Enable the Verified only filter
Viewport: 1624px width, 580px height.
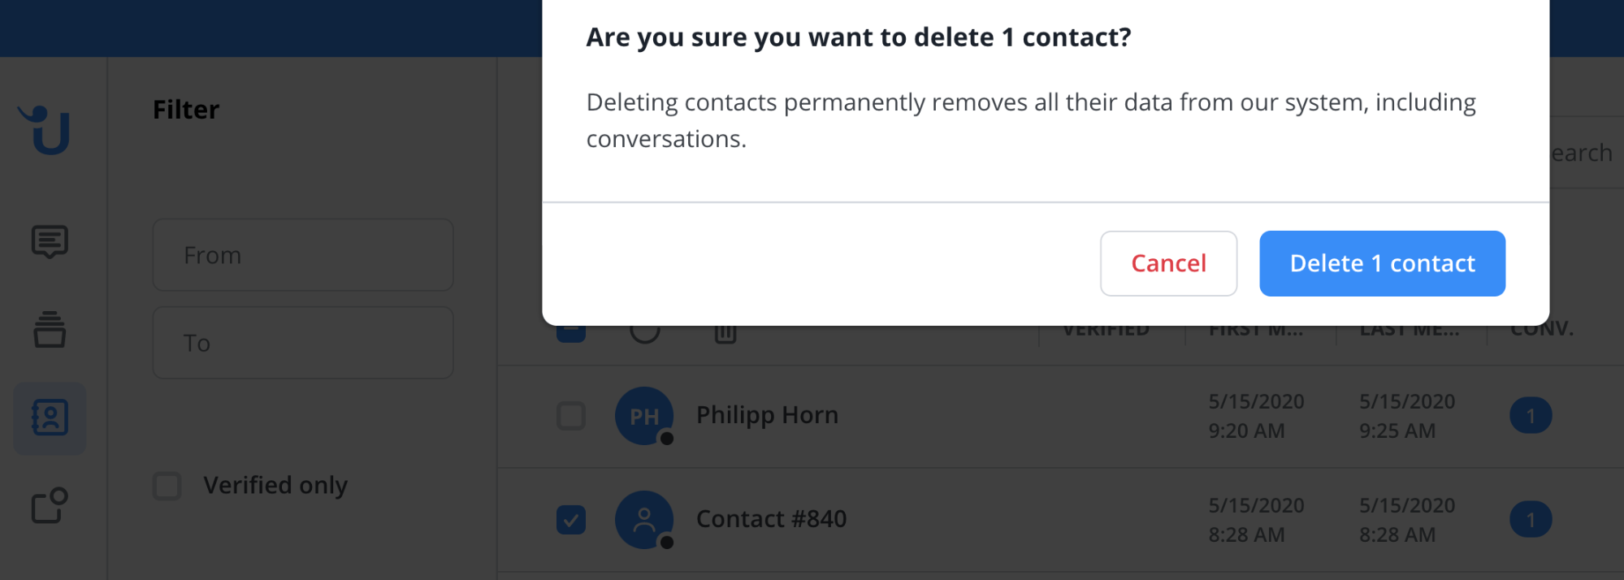click(167, 485)
